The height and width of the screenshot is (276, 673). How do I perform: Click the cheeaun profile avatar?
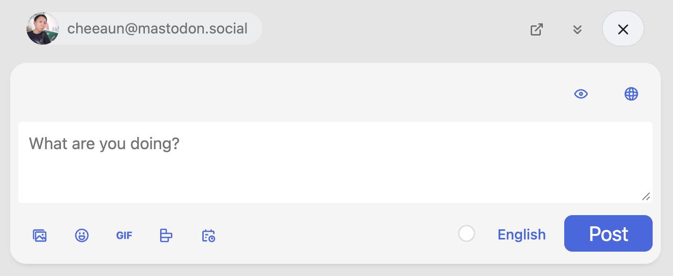42,28
